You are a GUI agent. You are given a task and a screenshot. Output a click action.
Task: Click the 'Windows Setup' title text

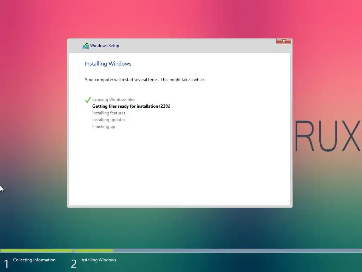[105, 46]
